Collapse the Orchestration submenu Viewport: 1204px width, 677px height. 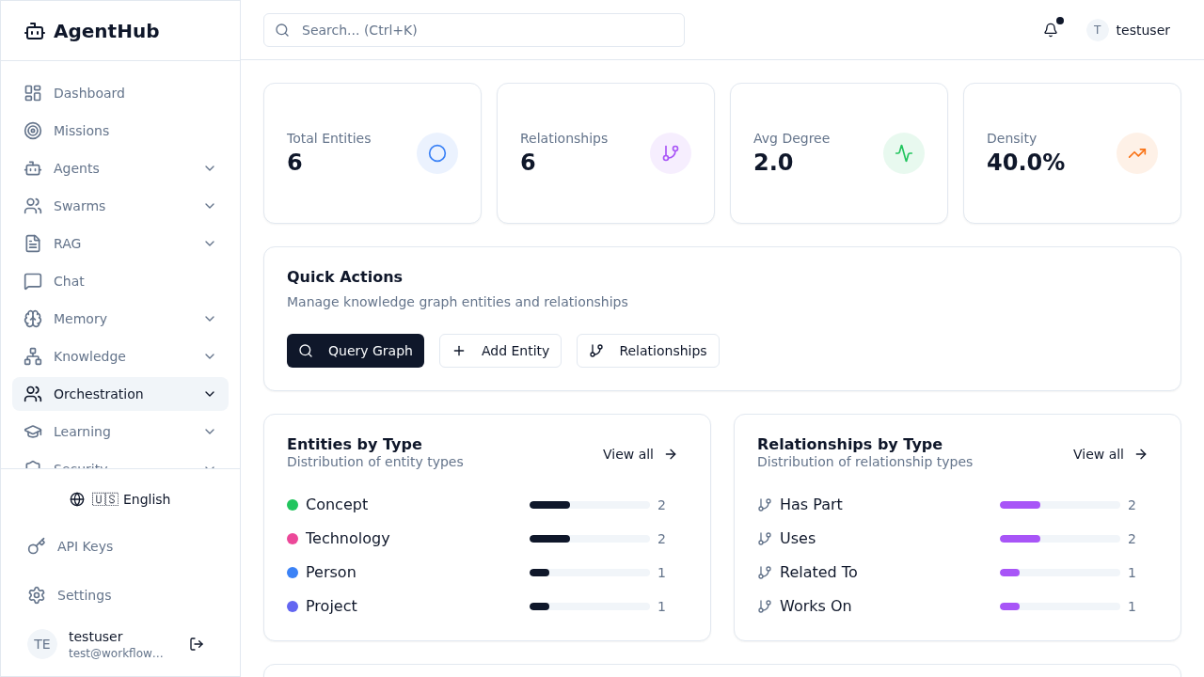pos(210,394)
